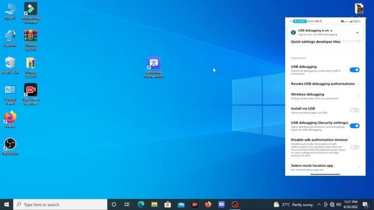
Task: Open the Mail app on taskbar
Action: [181, 205]
